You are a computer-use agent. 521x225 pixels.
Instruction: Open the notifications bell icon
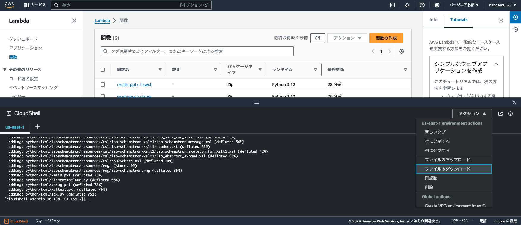(x=407, y=5)
